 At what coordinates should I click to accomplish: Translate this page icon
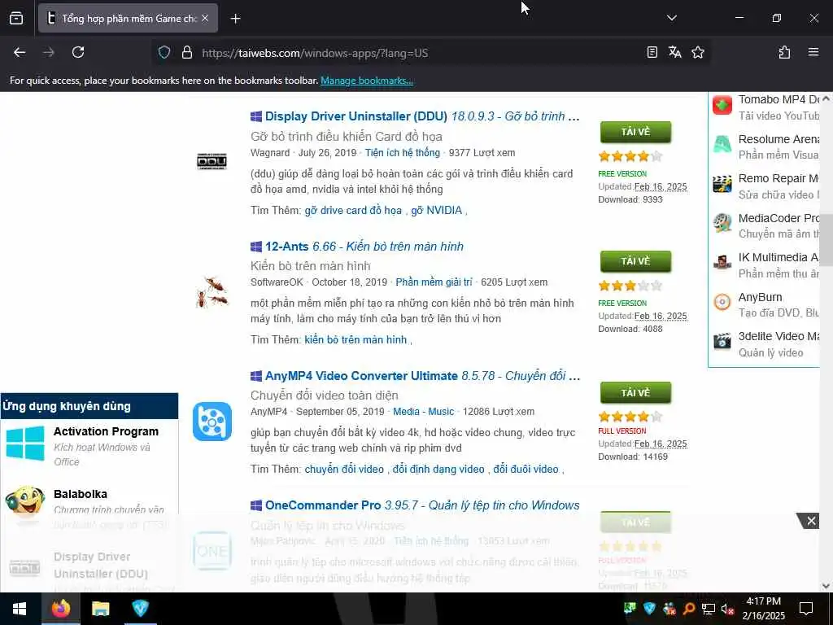(x=674, y=52)
